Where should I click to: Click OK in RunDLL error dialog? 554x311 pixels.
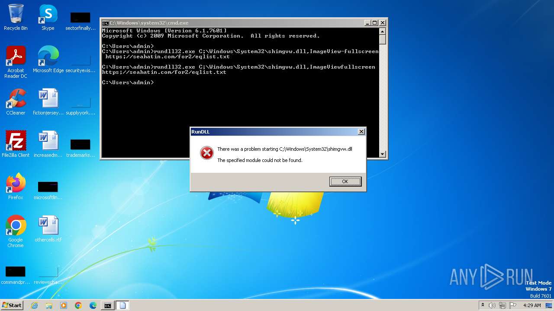[x=345, y=181]
